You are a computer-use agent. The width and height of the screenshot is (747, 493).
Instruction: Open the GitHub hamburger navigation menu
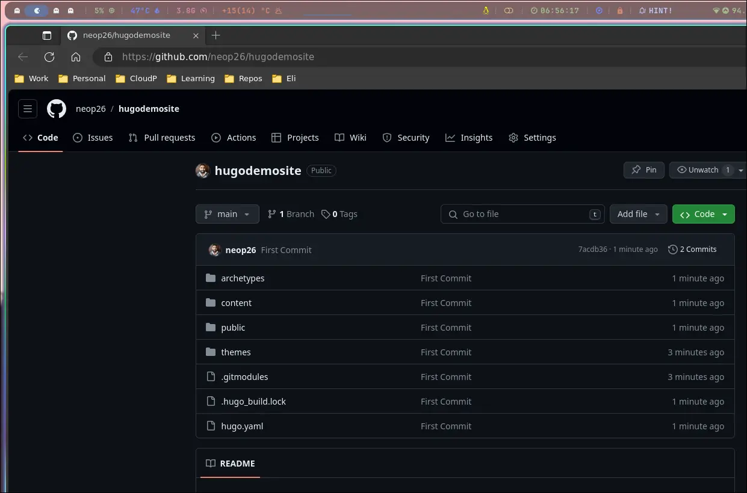point(28,109)
